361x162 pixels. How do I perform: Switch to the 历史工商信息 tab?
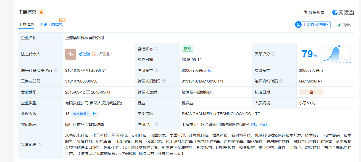(x=51, y=24)
